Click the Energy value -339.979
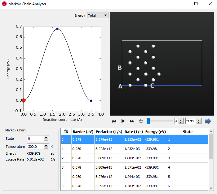217x194 pixels. click(x=33, y=153)
